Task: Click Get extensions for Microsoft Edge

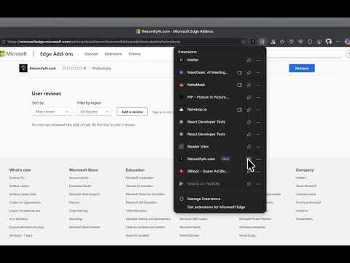Action: tap(216, 207)
